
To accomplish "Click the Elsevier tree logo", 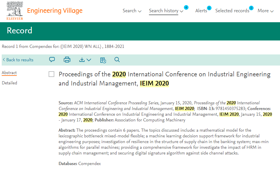I will click(15, 11).
